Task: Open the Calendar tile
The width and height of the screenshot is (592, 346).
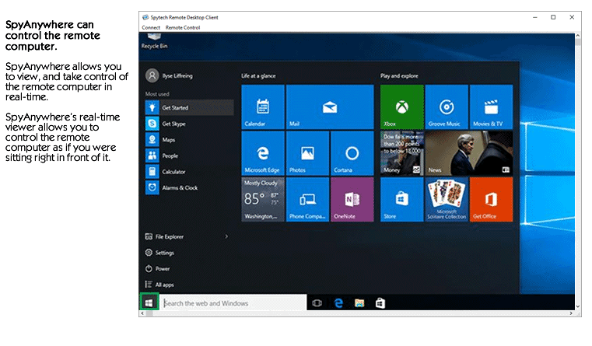Action: point(263,107)
